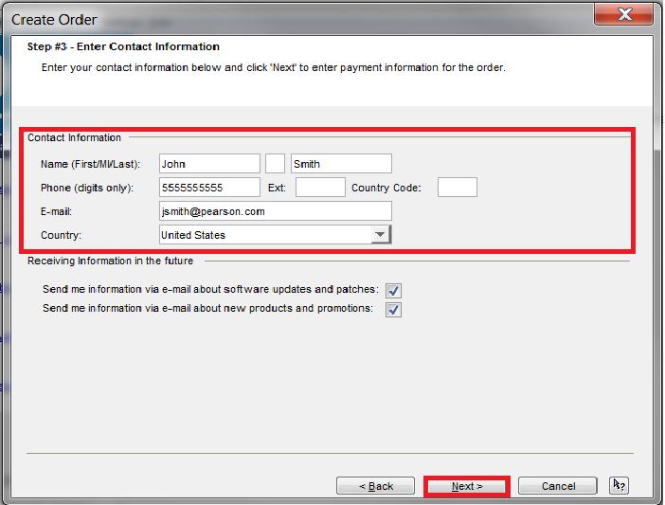Viewport: 665px width, 505px height.
Task: Click the Contact Information group label
Action: pyautogui.click(x=74, y=138)
